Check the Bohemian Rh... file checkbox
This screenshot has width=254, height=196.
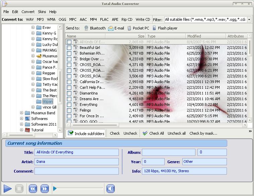(69, 53)
